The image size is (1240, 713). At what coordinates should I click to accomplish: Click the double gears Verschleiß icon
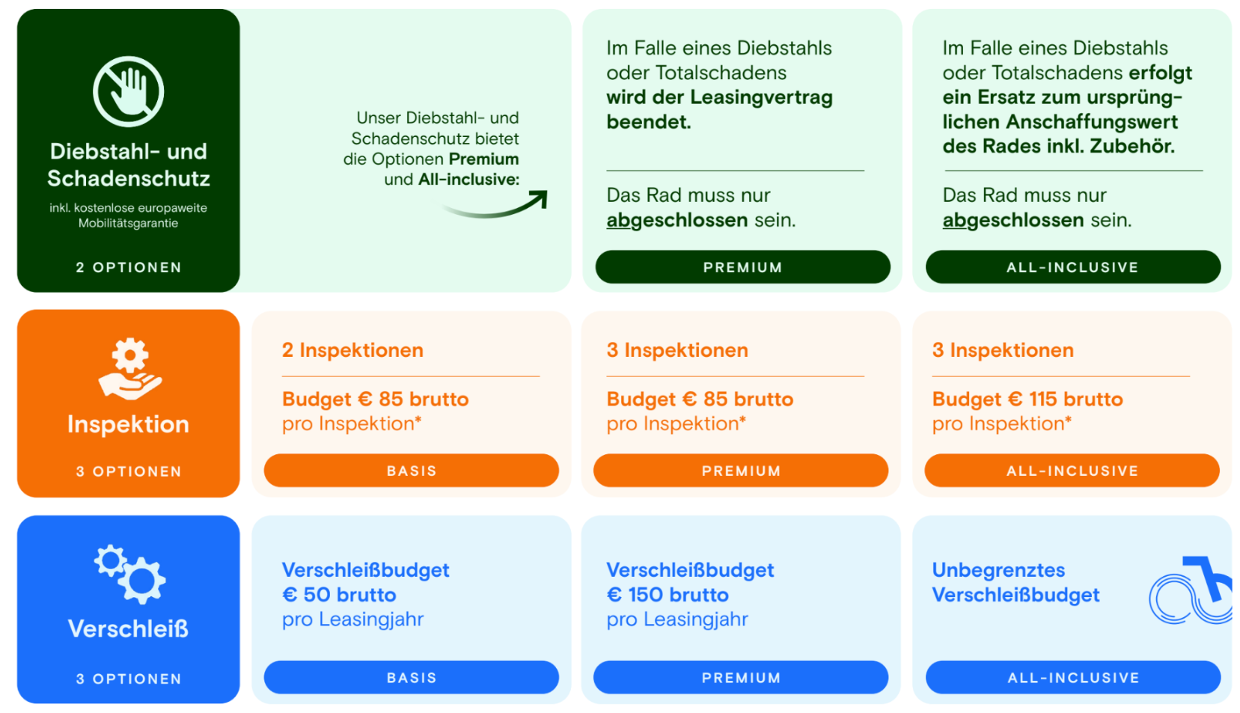(x=129, y=574)
